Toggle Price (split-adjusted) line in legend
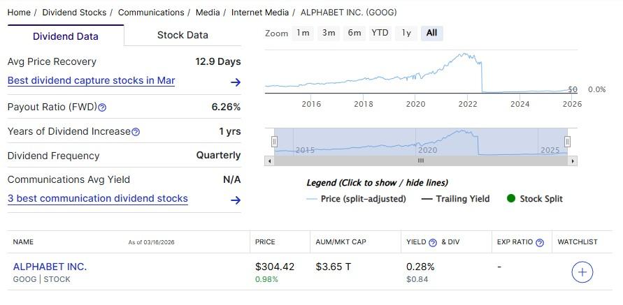Image resolution: width=623 pixels, height=305 pixels. click(357, 199)
